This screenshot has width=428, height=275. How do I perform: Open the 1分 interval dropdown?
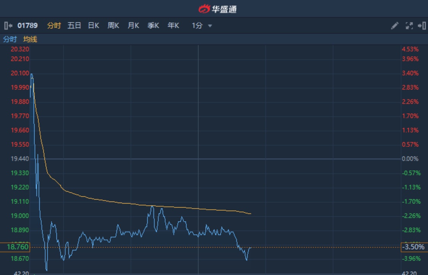[x=197, y=26]
